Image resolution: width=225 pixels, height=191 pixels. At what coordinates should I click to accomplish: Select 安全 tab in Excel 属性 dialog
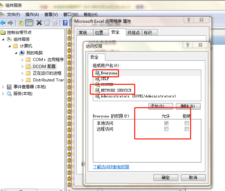tap(118, 32)
